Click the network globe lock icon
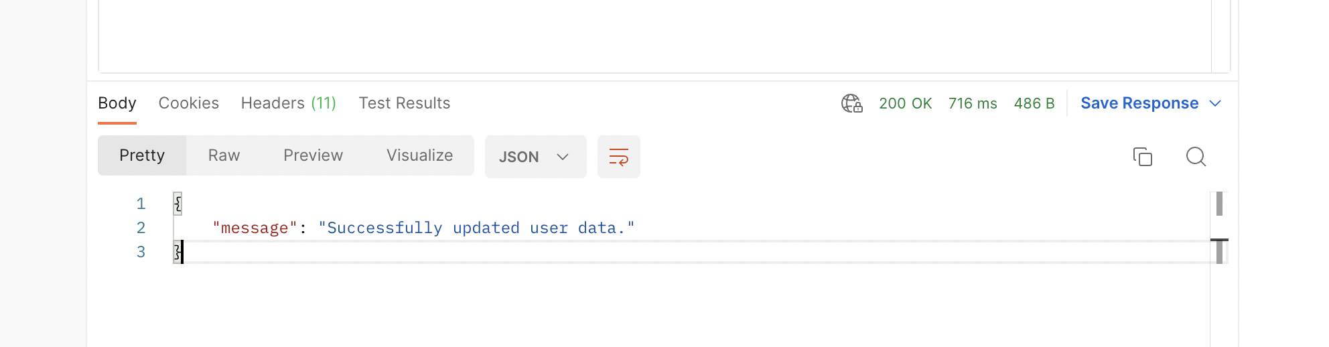This screenshot has width=1329, height=347. [851, 103]
